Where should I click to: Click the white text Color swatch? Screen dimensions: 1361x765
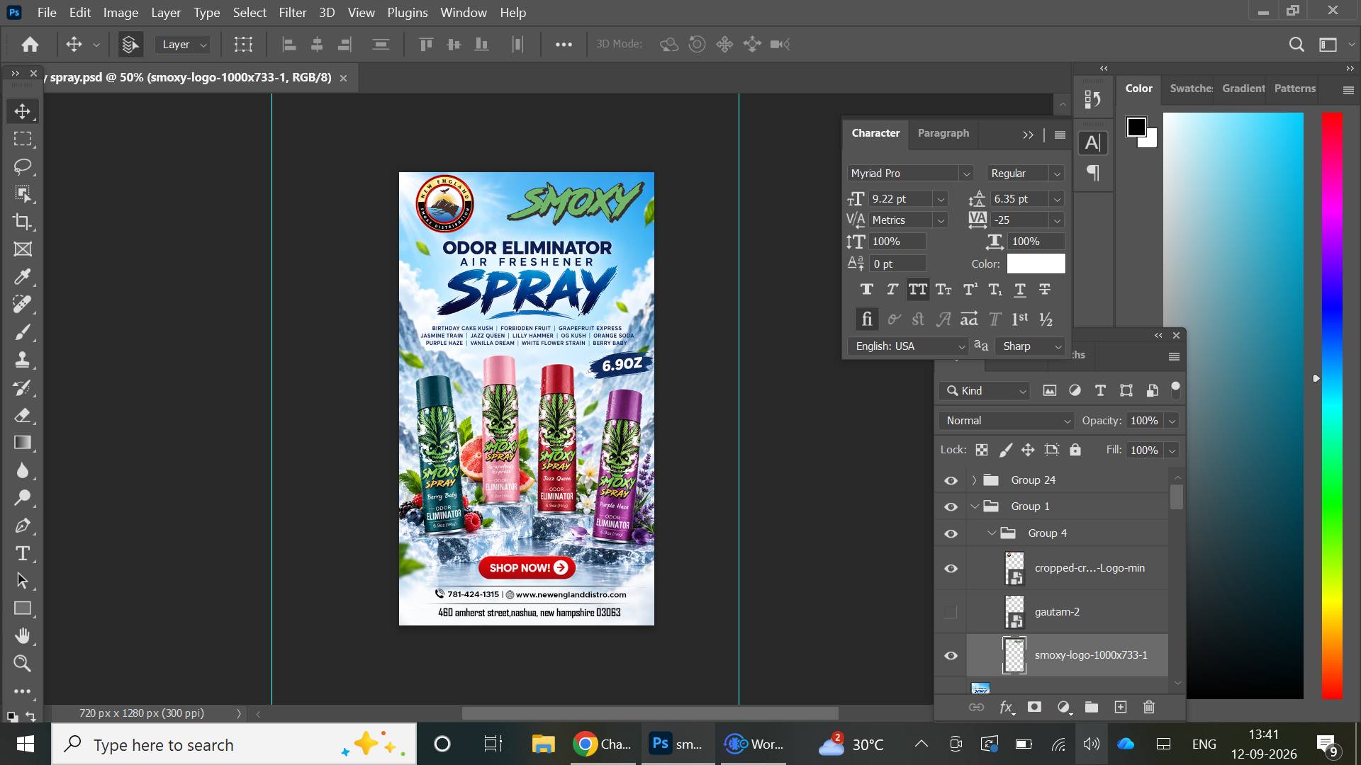[x=1036, y=263]
